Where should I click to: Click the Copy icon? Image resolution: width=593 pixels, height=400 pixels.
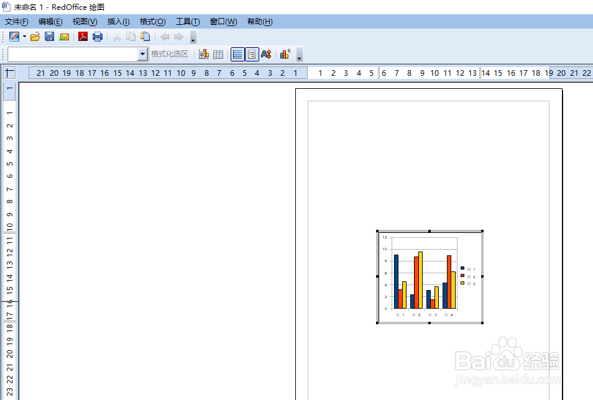point(131,37)
